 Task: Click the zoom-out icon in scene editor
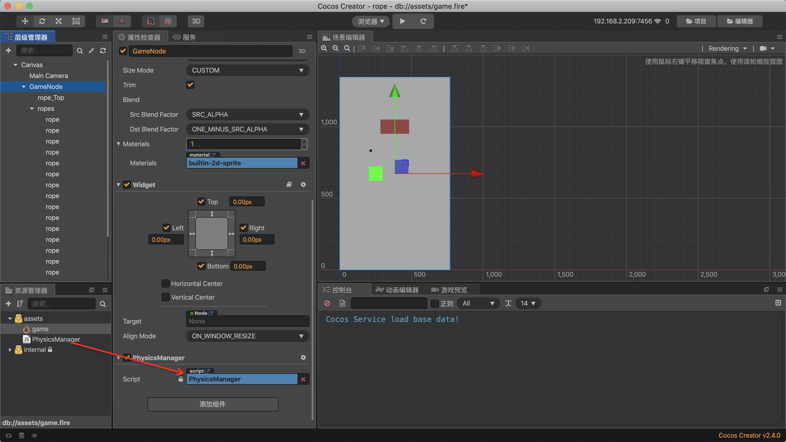pyautogui.click(x=335, y=49)
